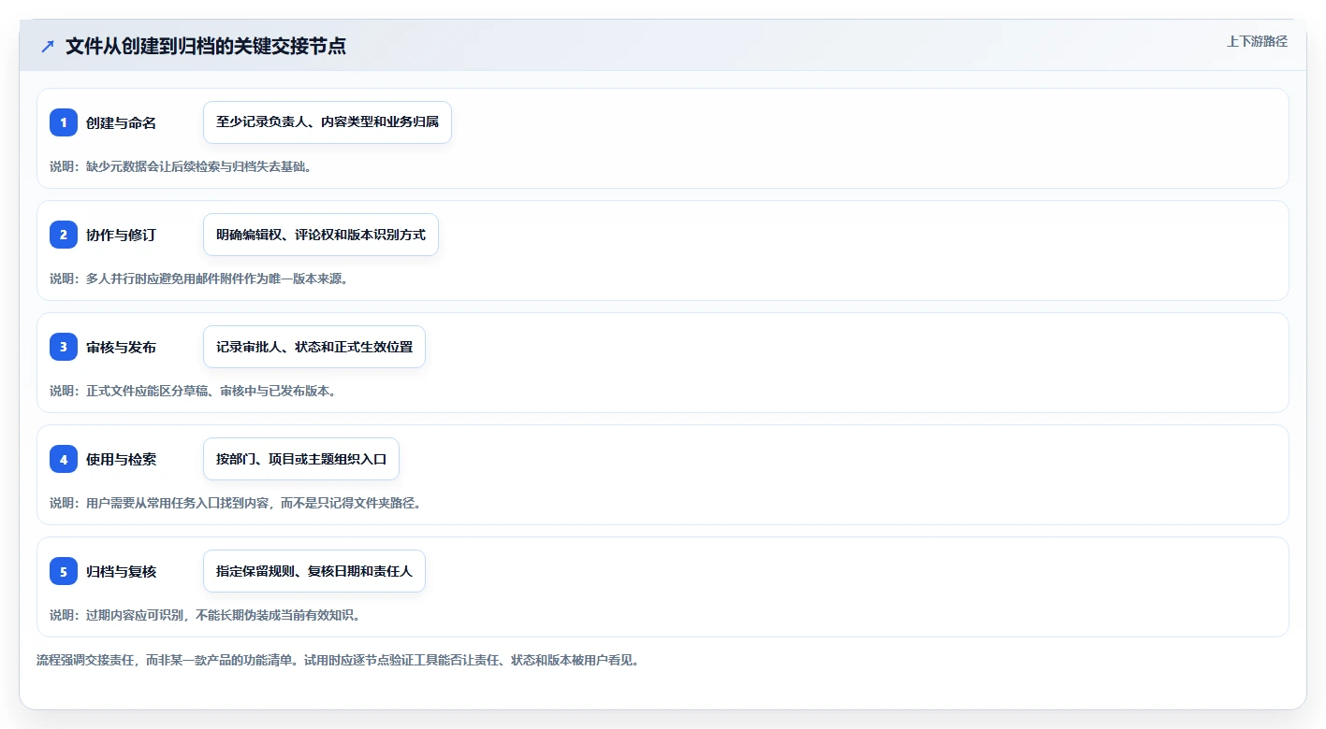Click the 创建与命名 step title
The height and width of the screenshot is (729, 1326).
pyautogui.click(x=121, y=122)
